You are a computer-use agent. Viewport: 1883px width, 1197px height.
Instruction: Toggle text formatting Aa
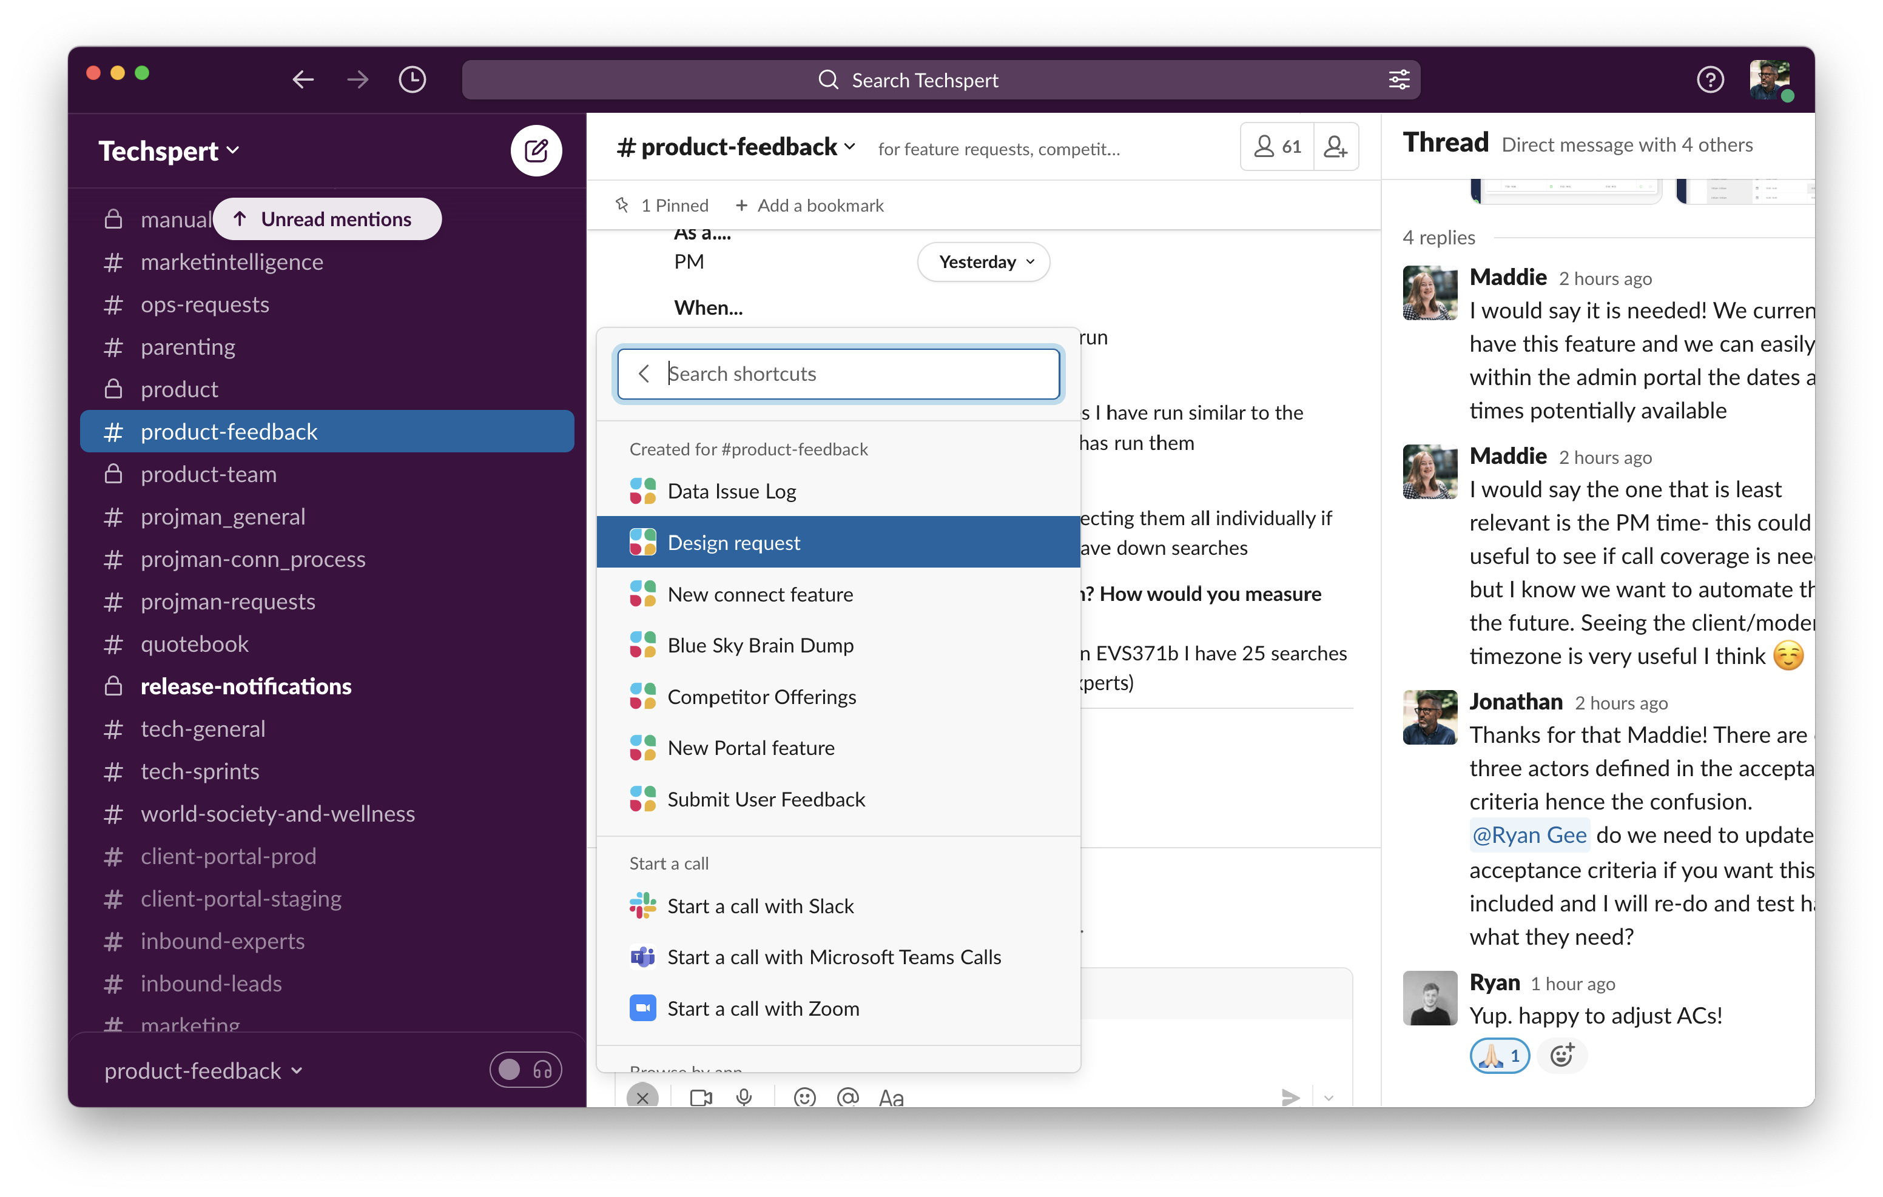[x=892, y=1098]
